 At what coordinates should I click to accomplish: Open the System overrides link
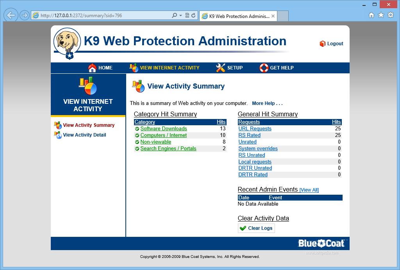point(258,149)
